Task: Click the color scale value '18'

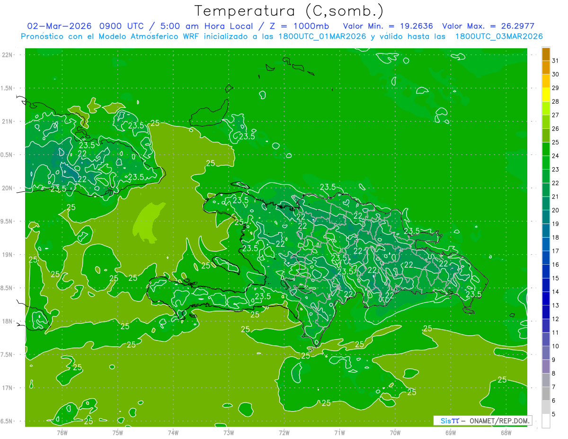Action: point(556,237)
